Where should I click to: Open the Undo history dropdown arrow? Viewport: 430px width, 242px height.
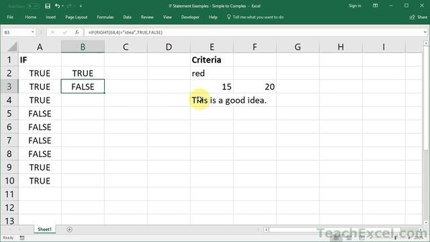[62, 6]
